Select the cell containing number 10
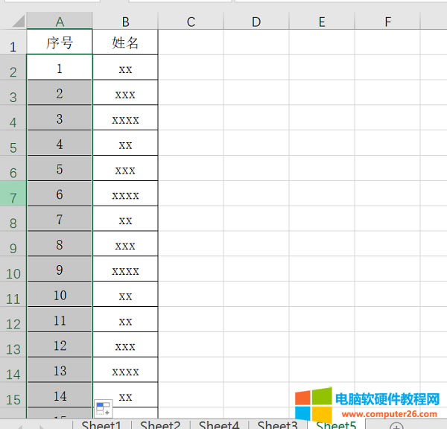This screenshot has height=429, width=447. coord(60,295)
